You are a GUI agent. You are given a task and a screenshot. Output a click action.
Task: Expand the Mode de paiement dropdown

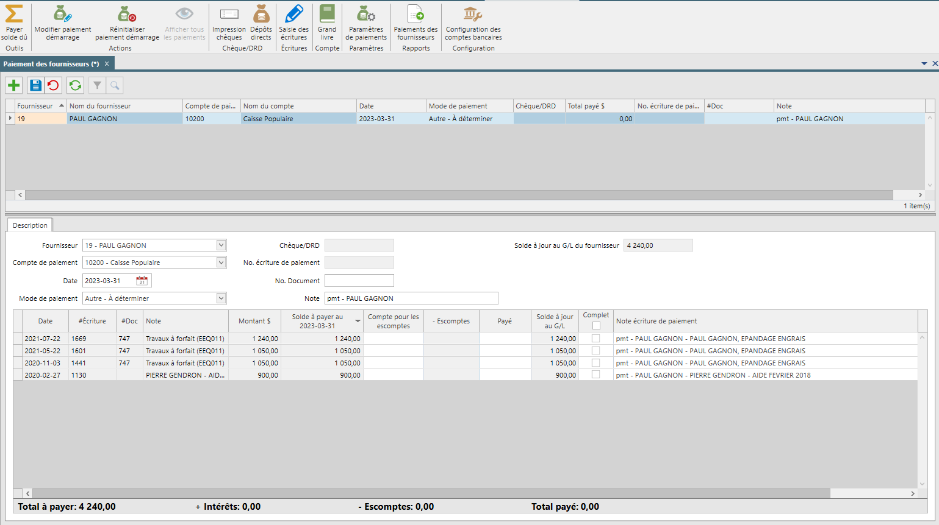tap(221, 298)
